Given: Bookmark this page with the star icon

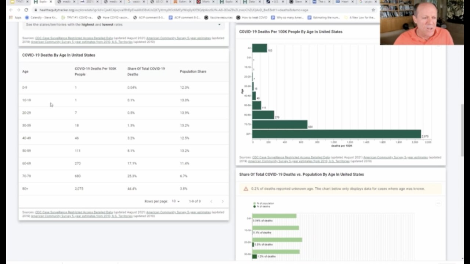Looking at the screenshot, I should pyautogui.click(x=373, y=10).
